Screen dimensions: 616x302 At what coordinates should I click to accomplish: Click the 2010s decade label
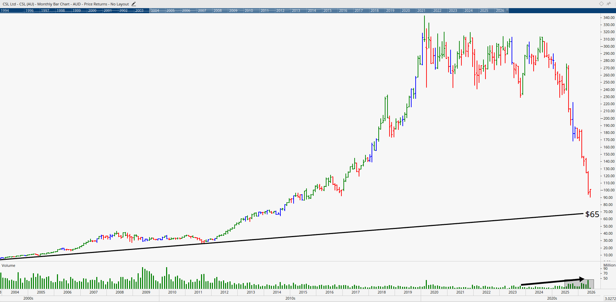290,298
